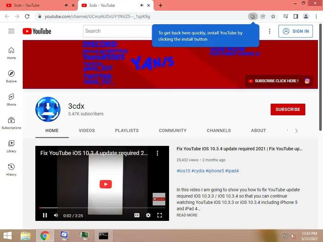Switch to the VIDEOS channel tab
Image resolution: width=323 pixels, height=242 pixels.
[x=87, y=130]
